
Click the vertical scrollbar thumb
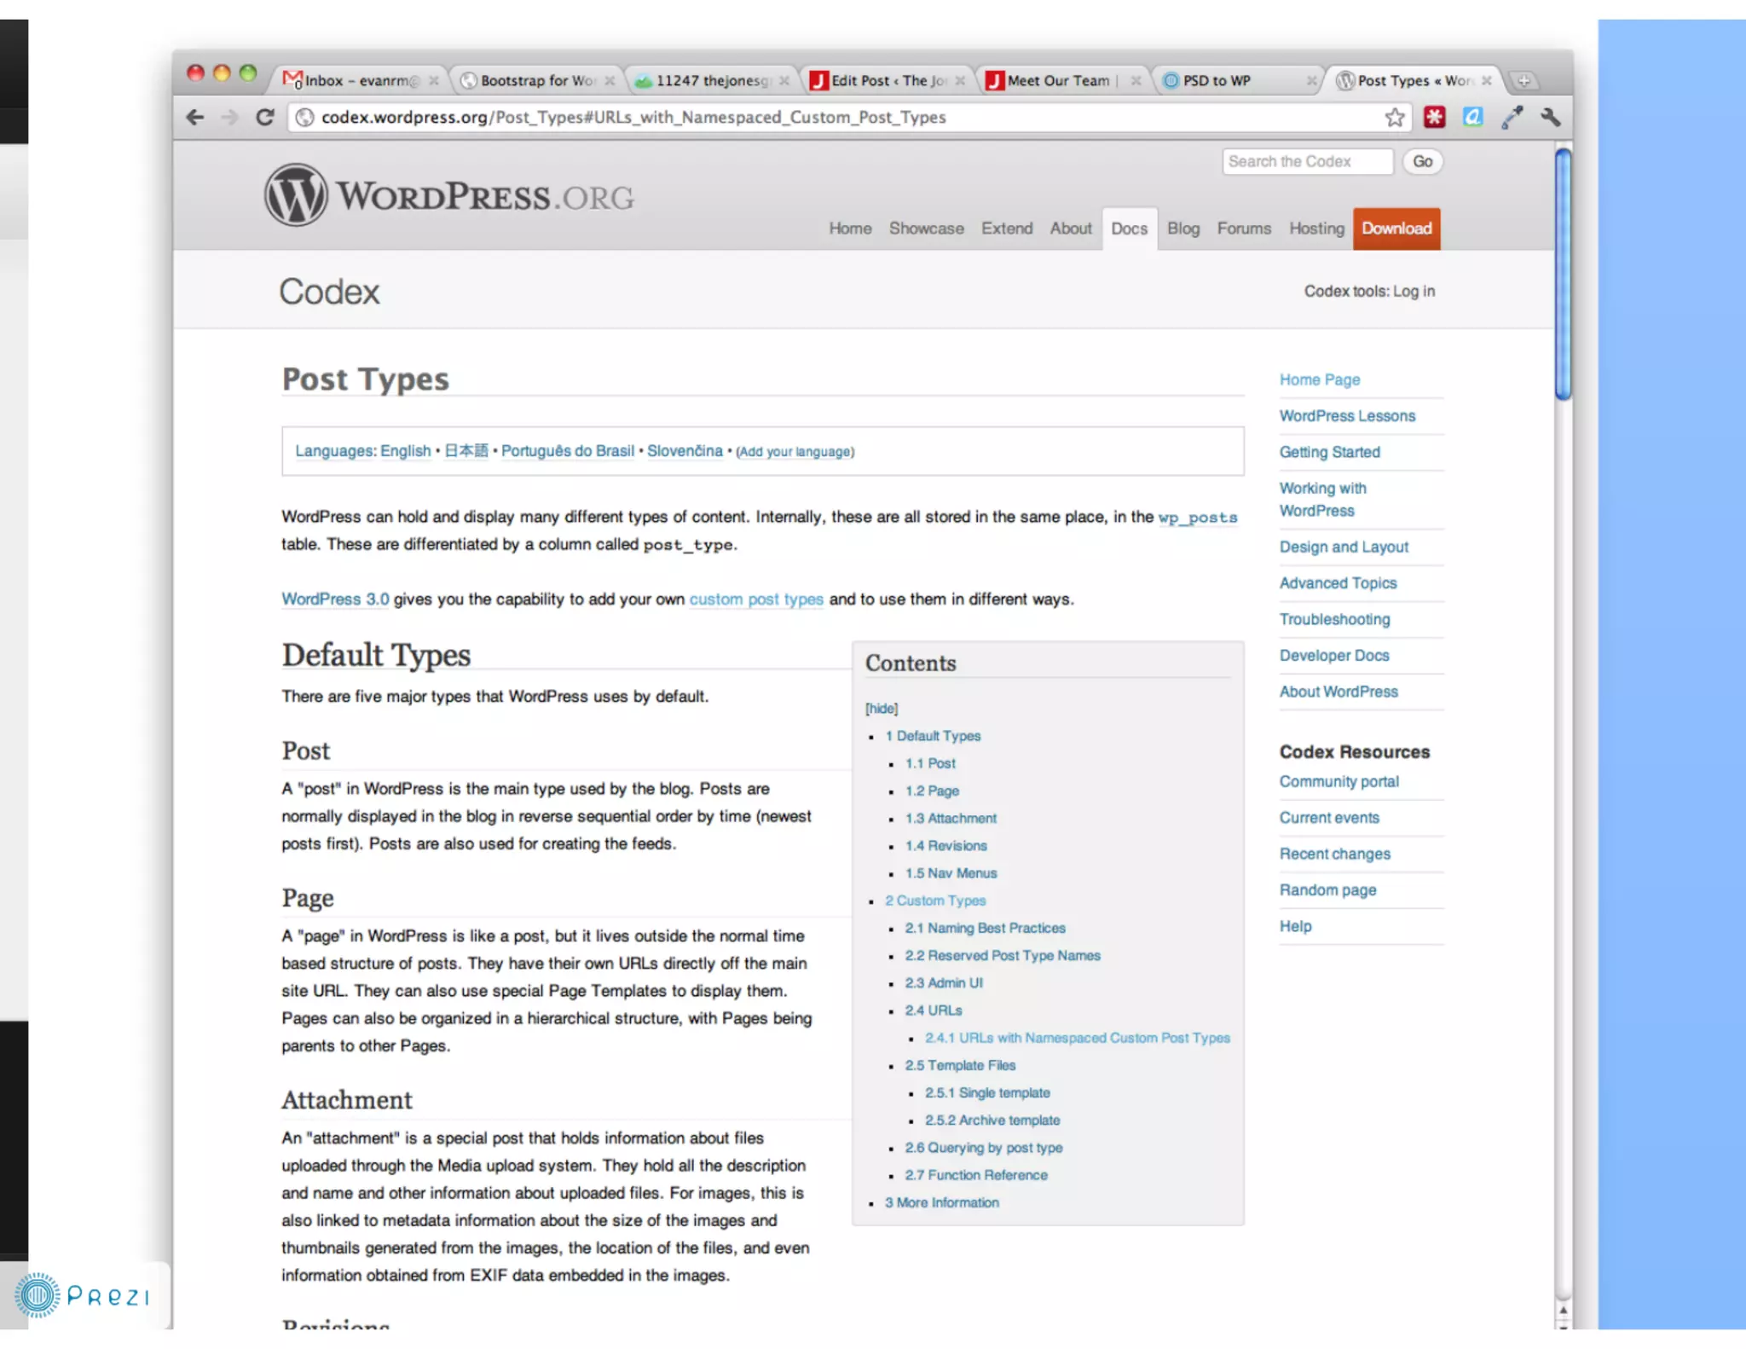[x=1563, y=274]
